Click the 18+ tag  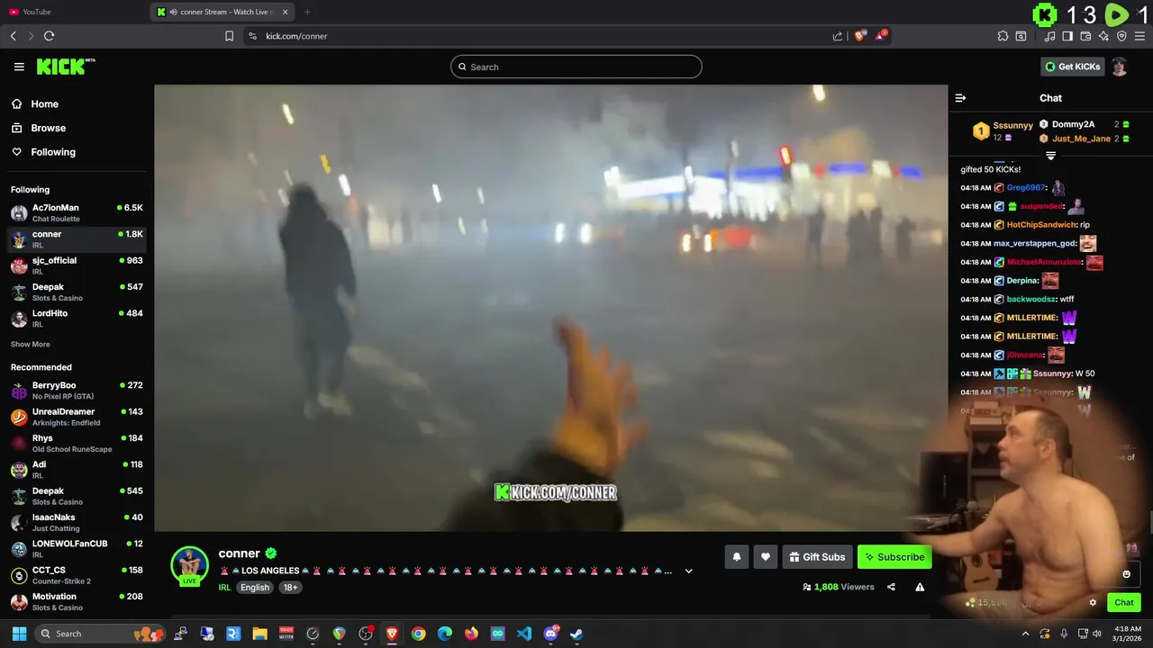(291, 587)
